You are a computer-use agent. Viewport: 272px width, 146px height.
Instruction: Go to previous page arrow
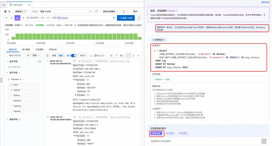pyautogui.click(x=124, y=56)
